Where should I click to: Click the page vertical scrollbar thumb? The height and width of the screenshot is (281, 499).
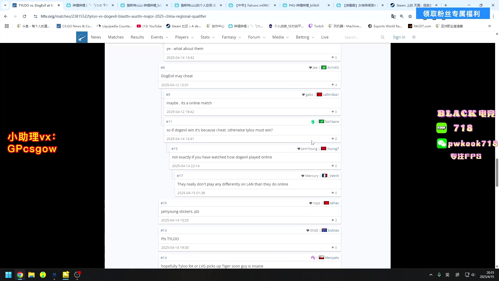(497, 173)
